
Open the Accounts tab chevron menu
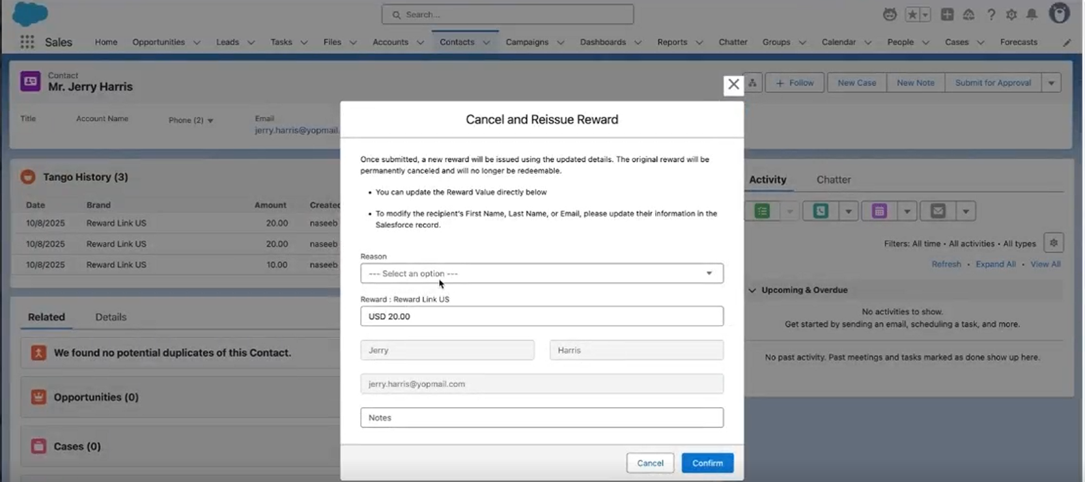420,42
